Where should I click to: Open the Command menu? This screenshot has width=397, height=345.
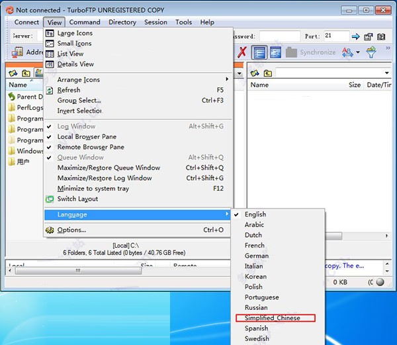pyautogui.click(x=85, y=23)
